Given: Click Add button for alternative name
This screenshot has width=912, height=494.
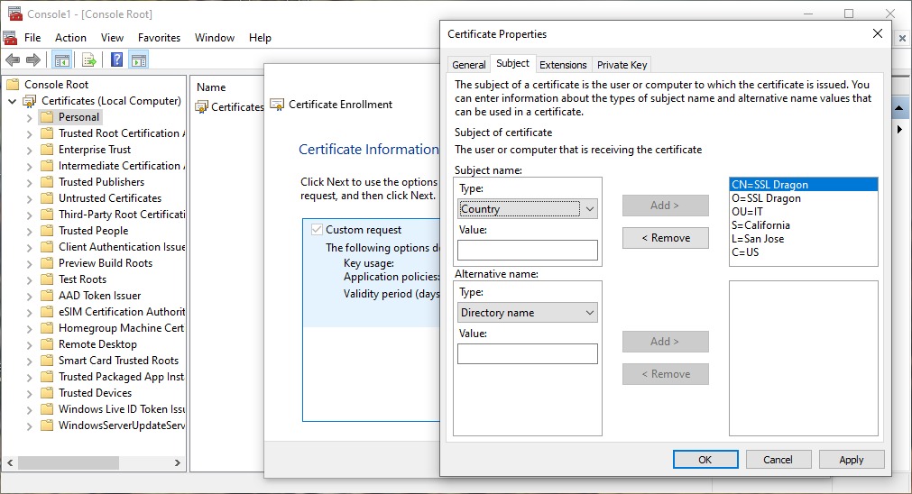Looking at the screenshot, I should coord(666,341).
